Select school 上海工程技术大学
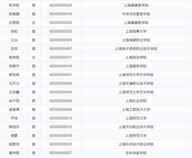 [x=136, y=110]
